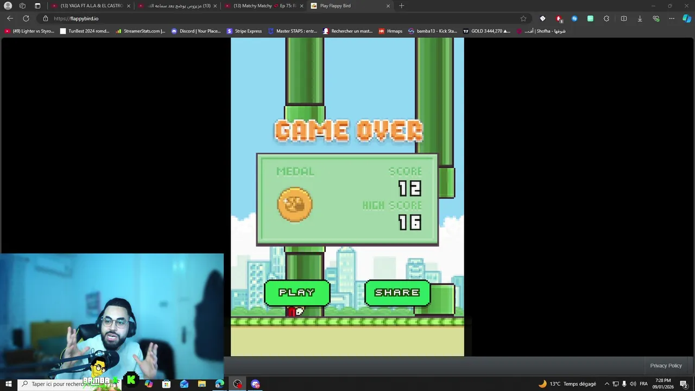
Task: Open the Settings and more ellipsis menu
Action: pyautogui.click(x=672, y=18)
